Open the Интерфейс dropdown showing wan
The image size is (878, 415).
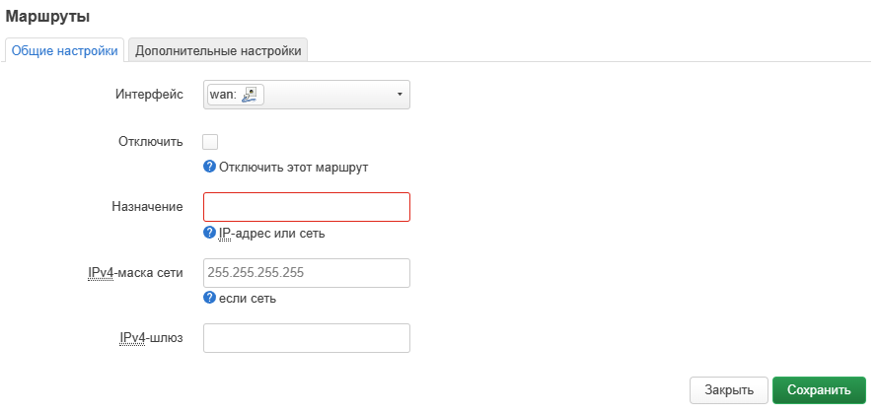tap(306, 95)
